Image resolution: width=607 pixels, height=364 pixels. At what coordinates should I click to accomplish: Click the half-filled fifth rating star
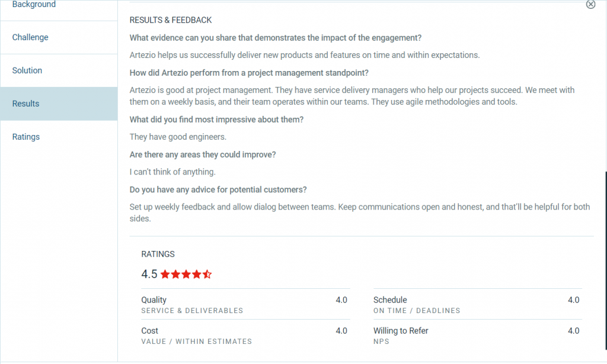tap(207, 275)
